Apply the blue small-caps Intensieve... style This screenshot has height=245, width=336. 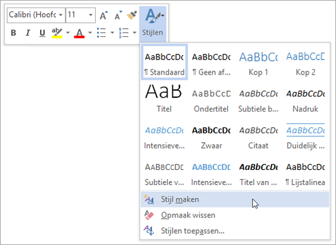[x=211, y=172]
